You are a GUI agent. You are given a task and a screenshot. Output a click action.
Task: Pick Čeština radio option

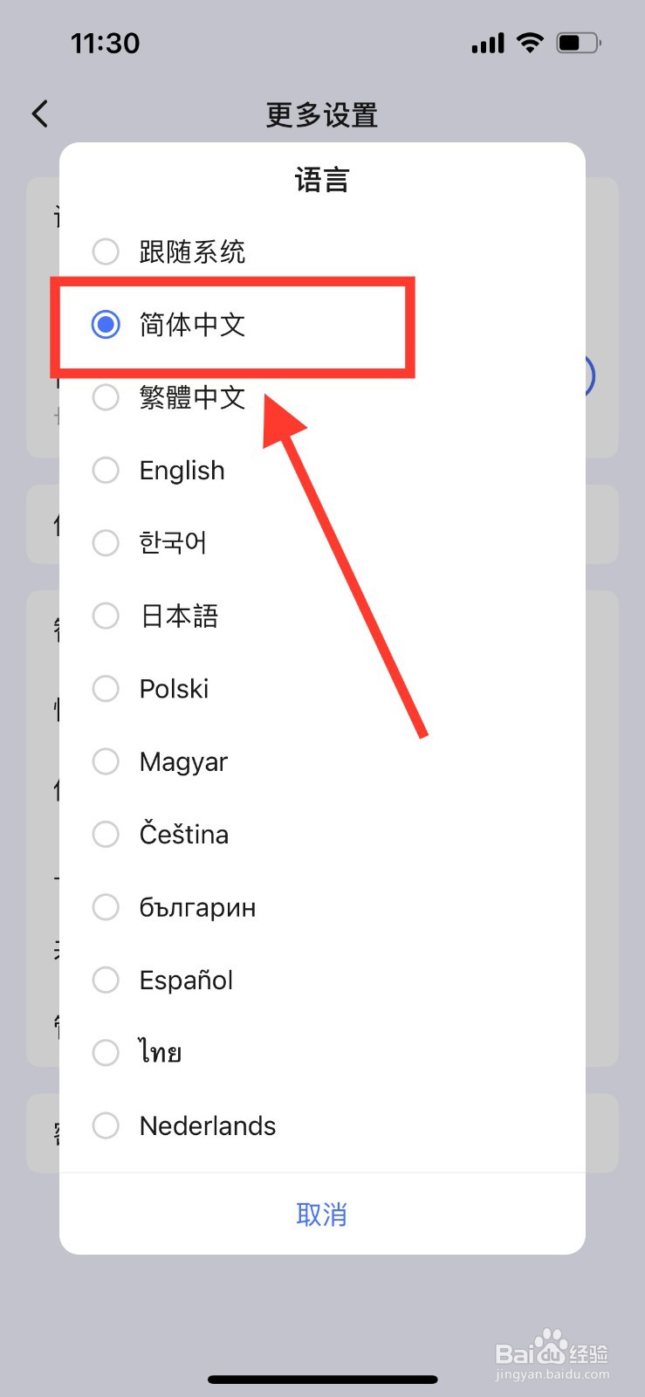[106, 834]
